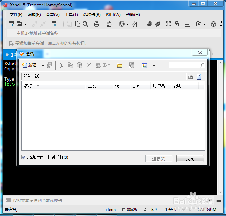Image resolution: width=226 pixels, height=216 pixels.
Task: Click the Font A icon
Action: pyautogui.click(x=135, y=24)
